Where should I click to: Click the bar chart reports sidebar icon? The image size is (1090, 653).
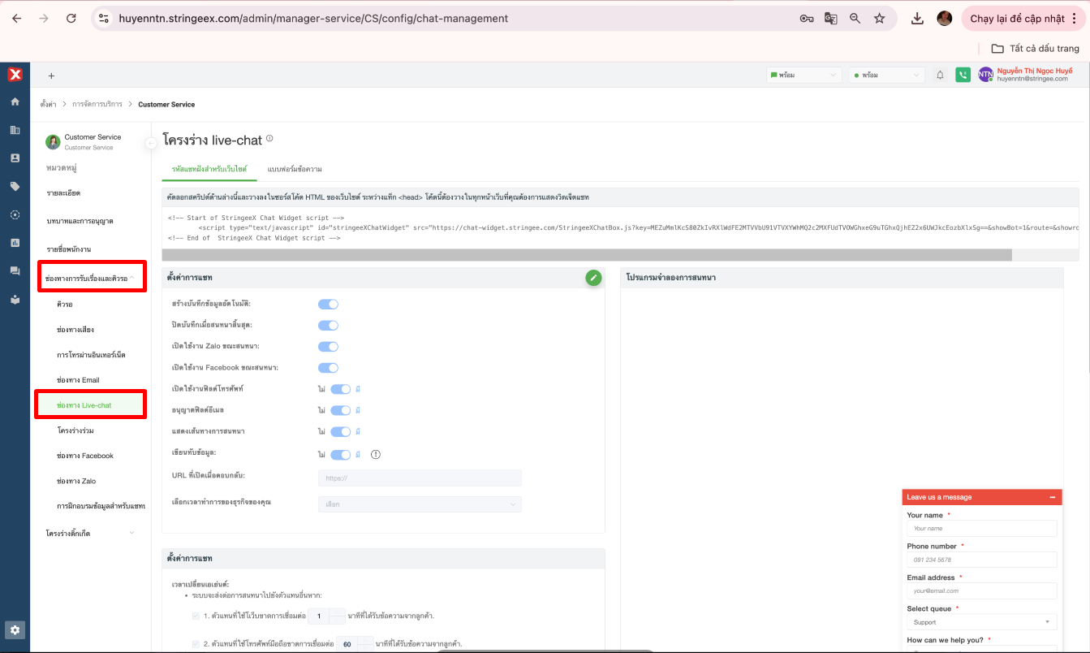click(x=15, y=242)
